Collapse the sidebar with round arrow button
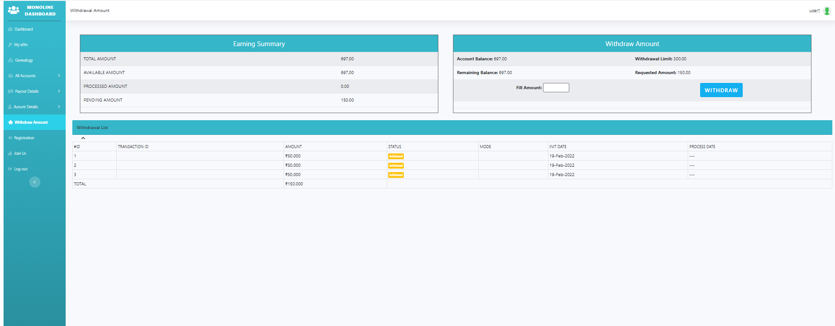This screenshot has width=835, height=326. [35, 182]
